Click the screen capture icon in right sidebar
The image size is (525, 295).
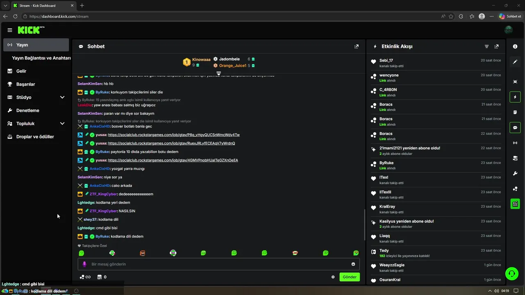[515, 82]
